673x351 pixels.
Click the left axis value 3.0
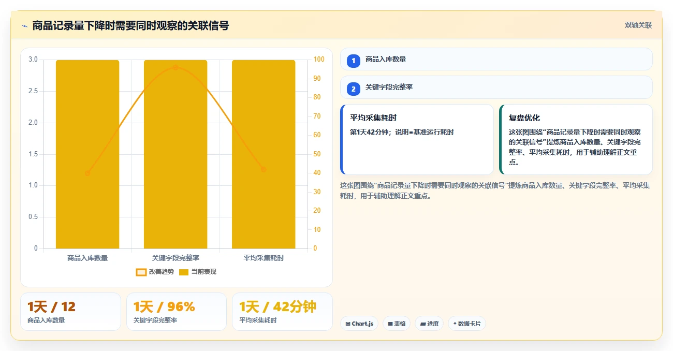33,60
